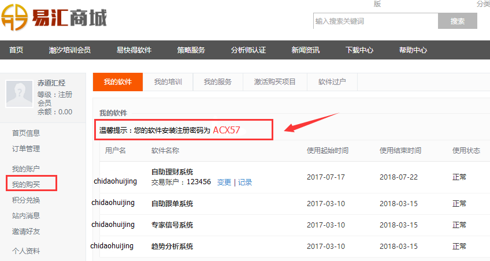Click the 用户名 column header
Image resolution: width=490 pixels, height=261 pixels.
116,151
